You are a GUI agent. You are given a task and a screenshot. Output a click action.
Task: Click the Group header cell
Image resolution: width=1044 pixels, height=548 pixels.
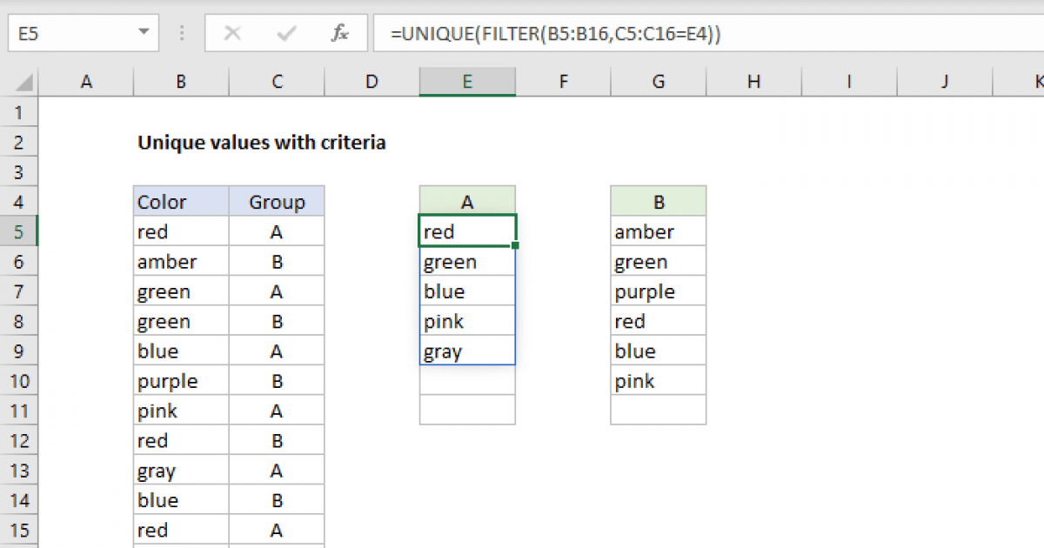(x=277, y=202)
